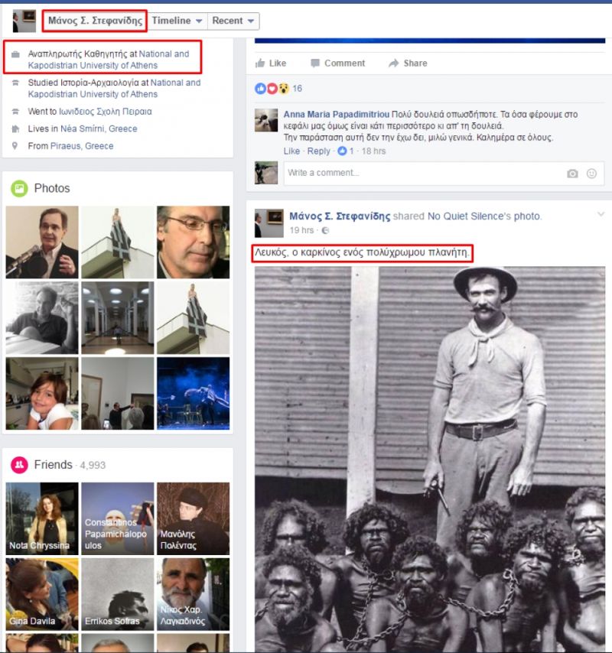Open the Recent dropdown
This screenshot has height=653, width=612.
[234, 21]
